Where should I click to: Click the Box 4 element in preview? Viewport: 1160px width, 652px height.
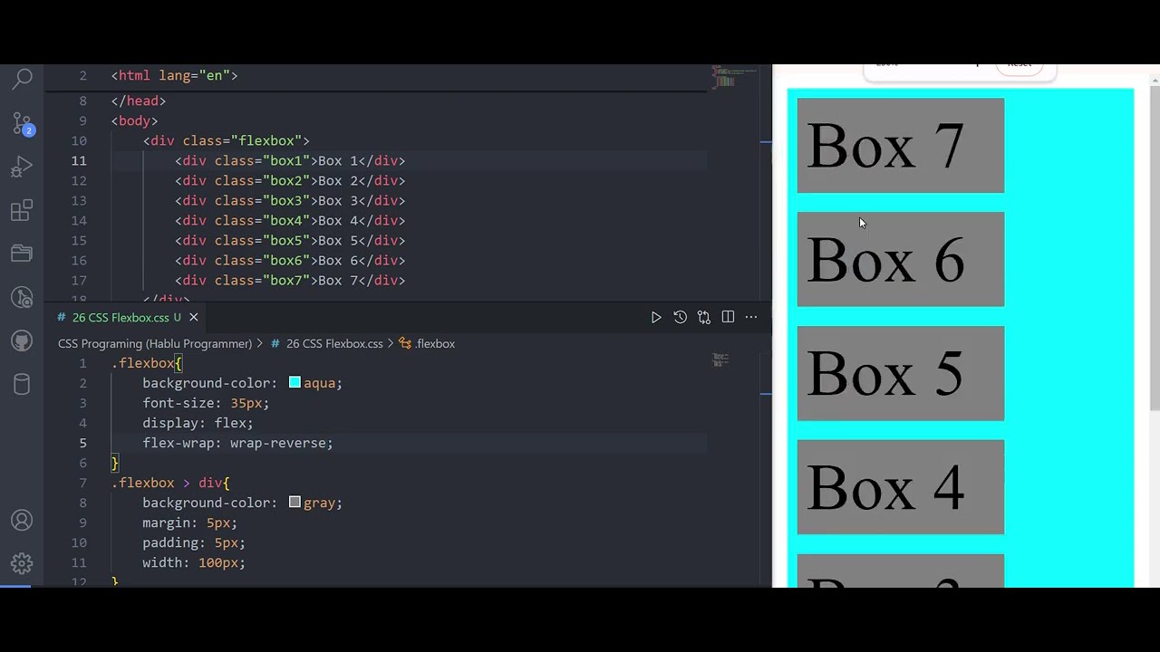coord(900,487)
